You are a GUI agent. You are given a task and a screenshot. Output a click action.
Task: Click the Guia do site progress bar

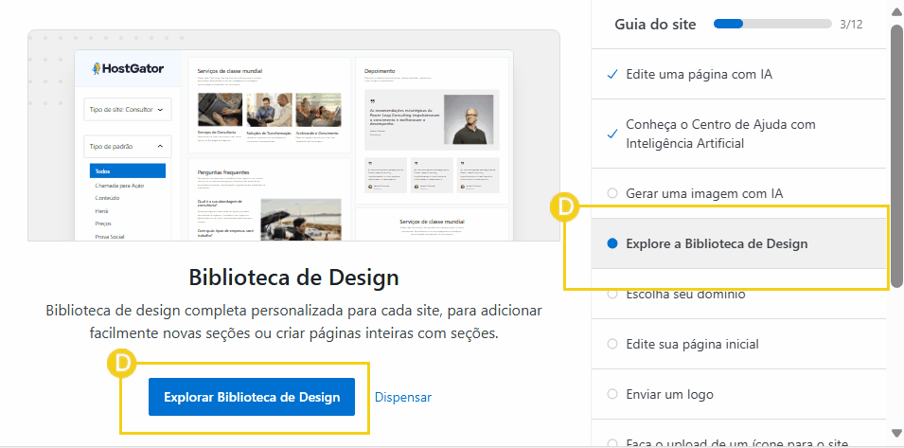(772, 25)
